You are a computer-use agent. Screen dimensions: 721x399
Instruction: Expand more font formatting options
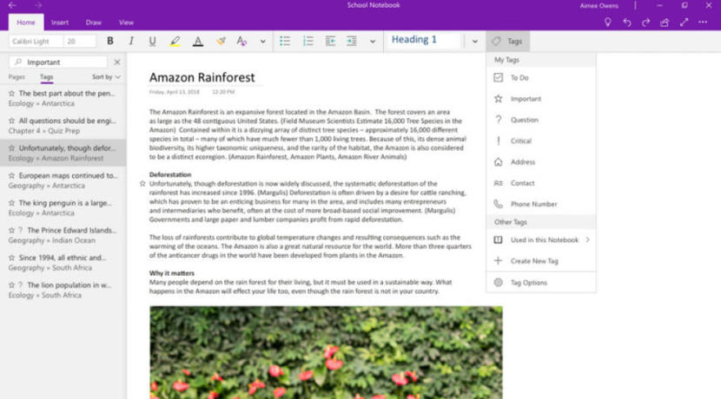pos(262,42)
